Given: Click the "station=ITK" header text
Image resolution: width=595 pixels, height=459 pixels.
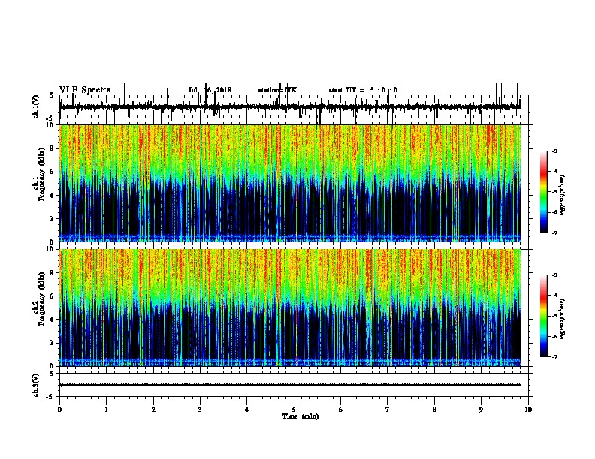Looking at the screenshot, I should pyautogui.click(x=277, y=90).
